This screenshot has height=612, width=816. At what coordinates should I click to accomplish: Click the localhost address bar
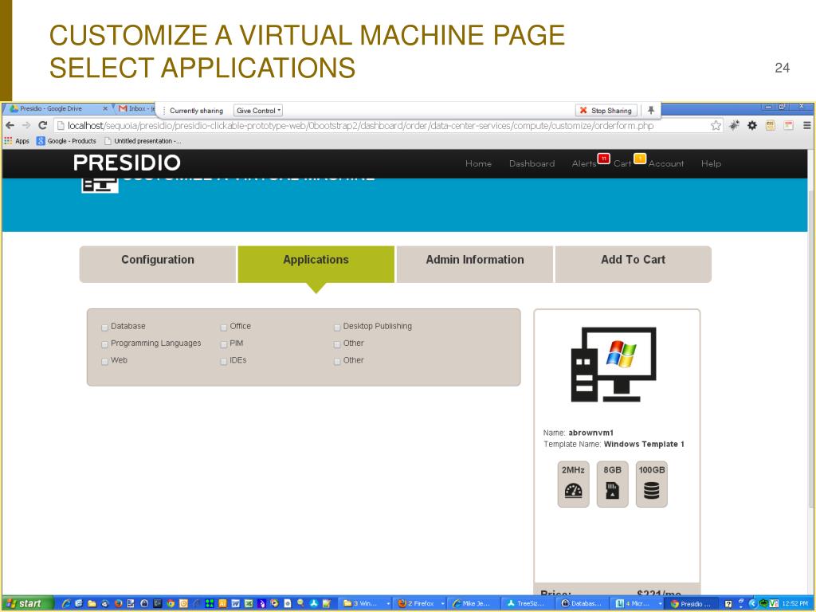click(388, 125)
